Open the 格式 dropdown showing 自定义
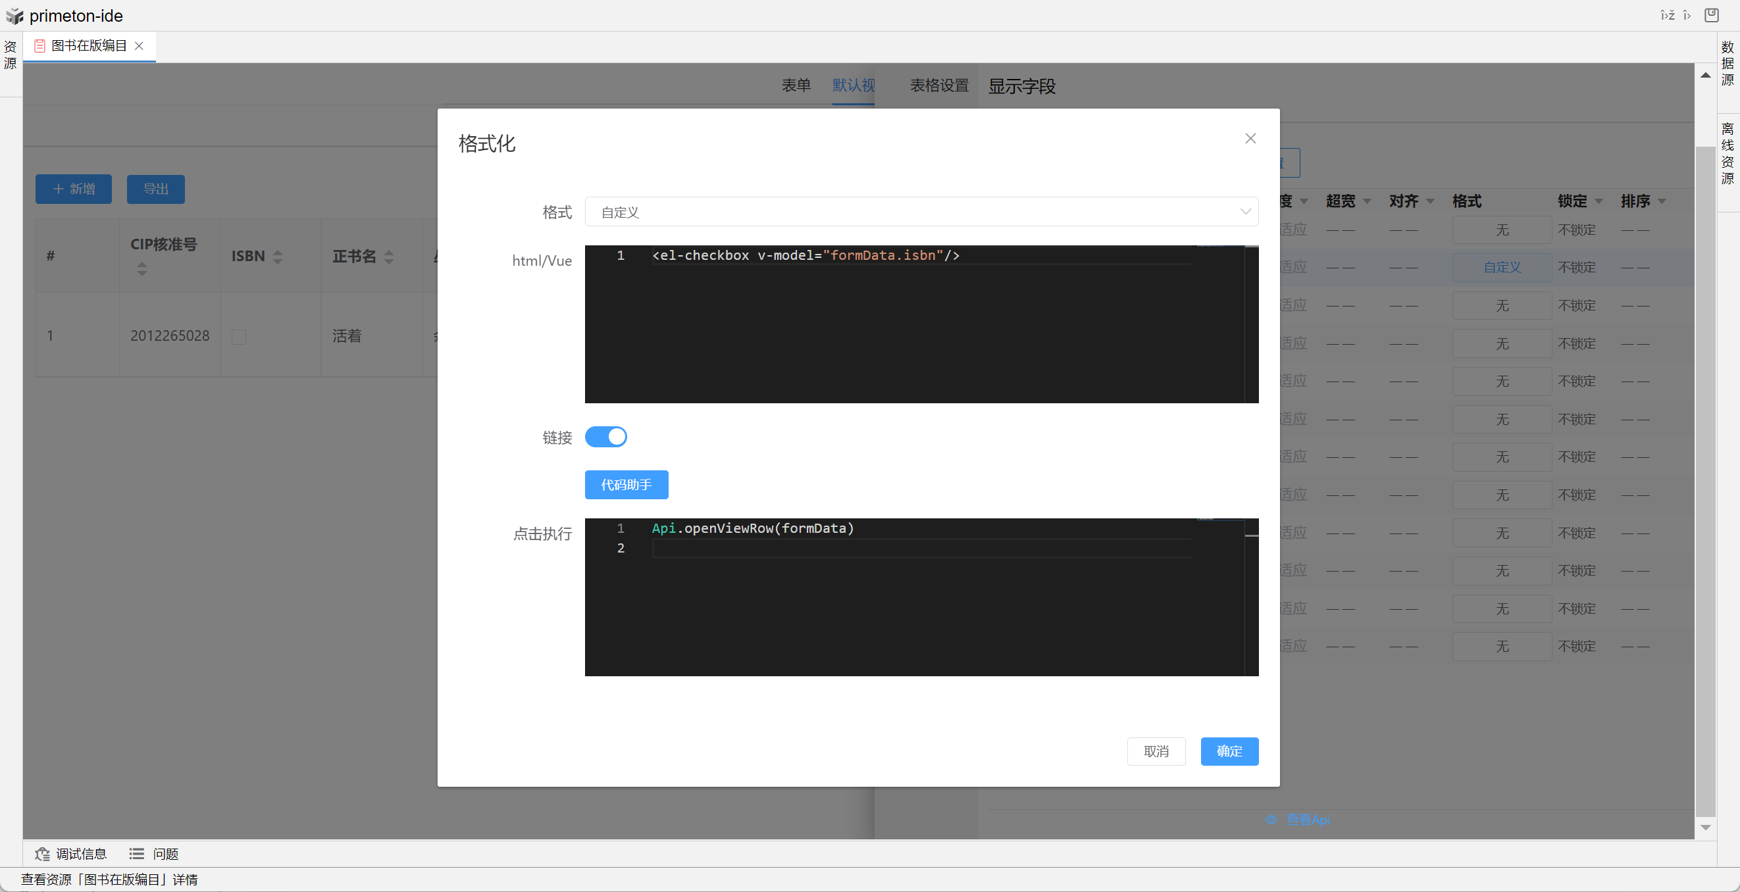 pos(921,212)
